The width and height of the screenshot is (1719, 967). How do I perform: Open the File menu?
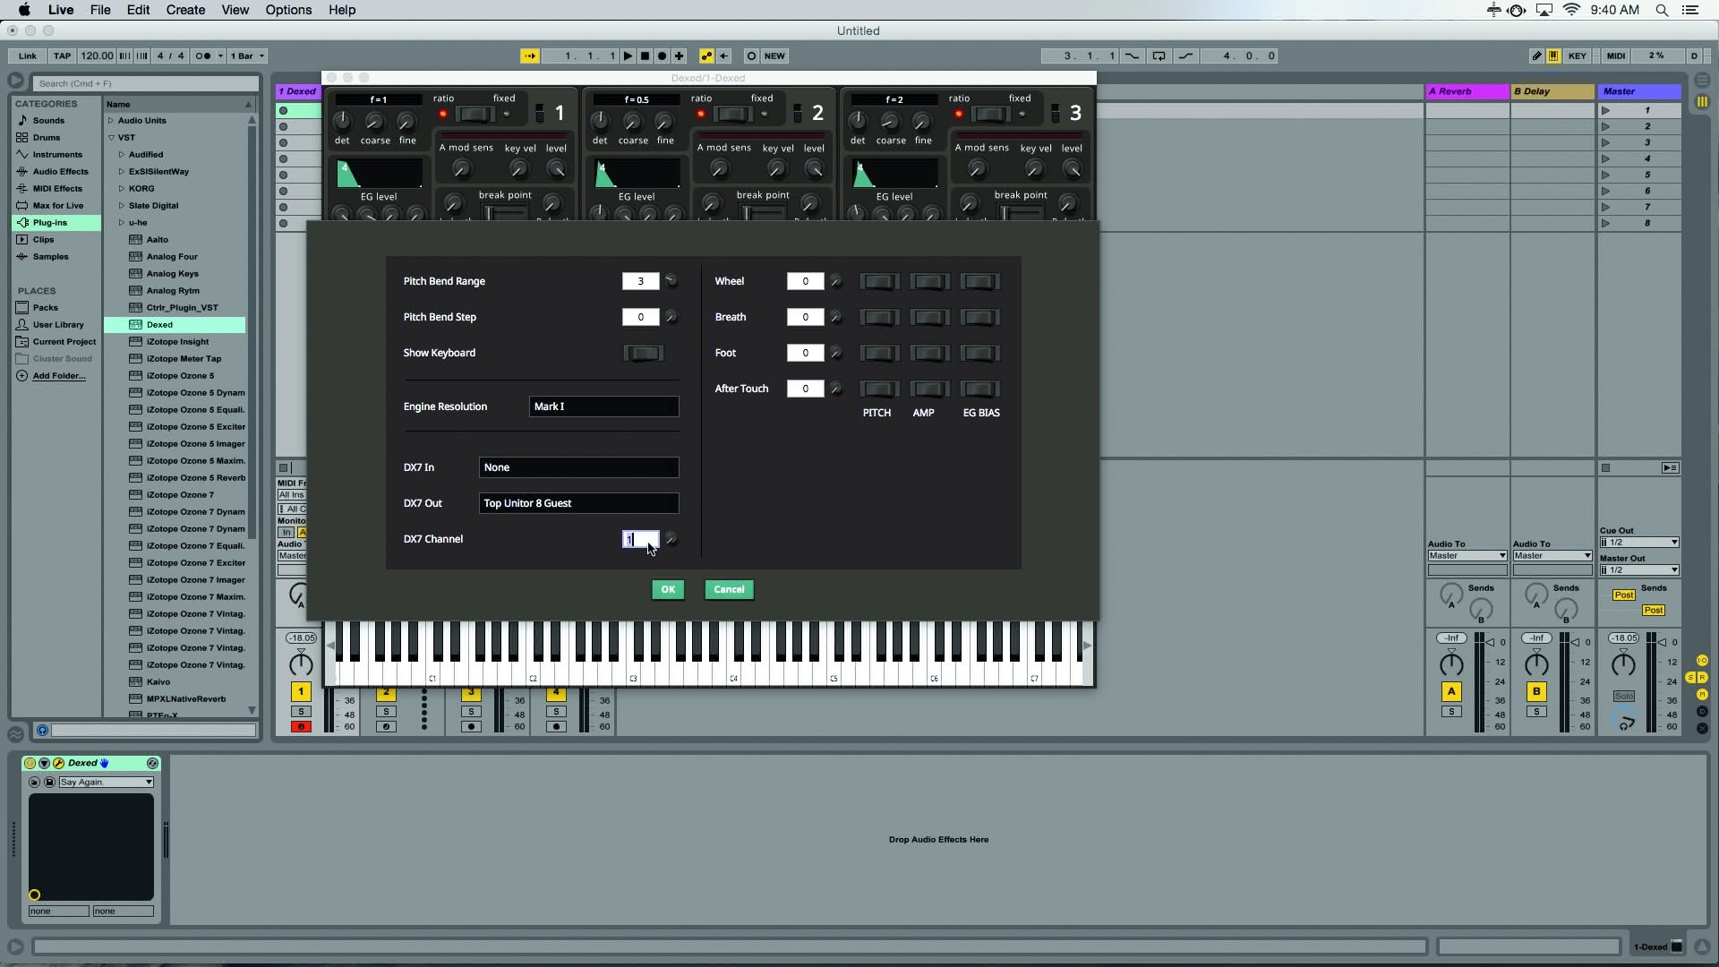pyautogui.click(x=100, y=10)
